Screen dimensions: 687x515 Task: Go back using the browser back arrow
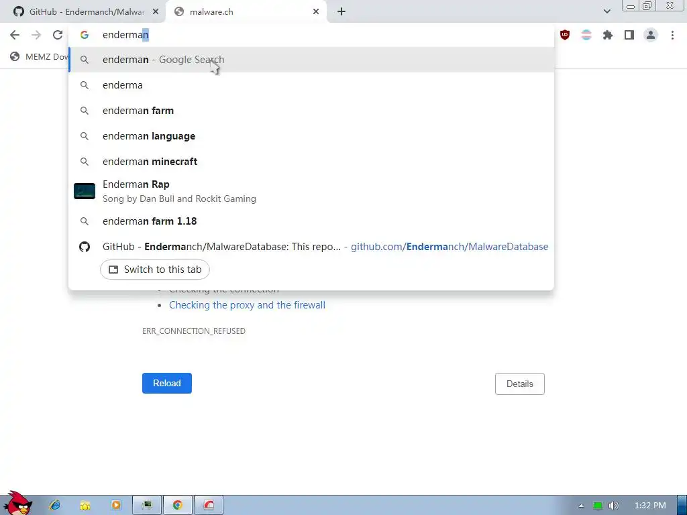pos(15,35)
